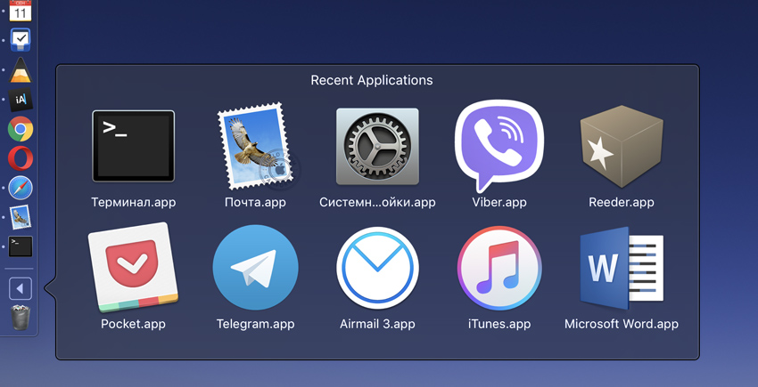Image resolution: width=758 pixels, height=387 pixels.
Task: Open Terminal icon in the Dock
Action: 21,246
